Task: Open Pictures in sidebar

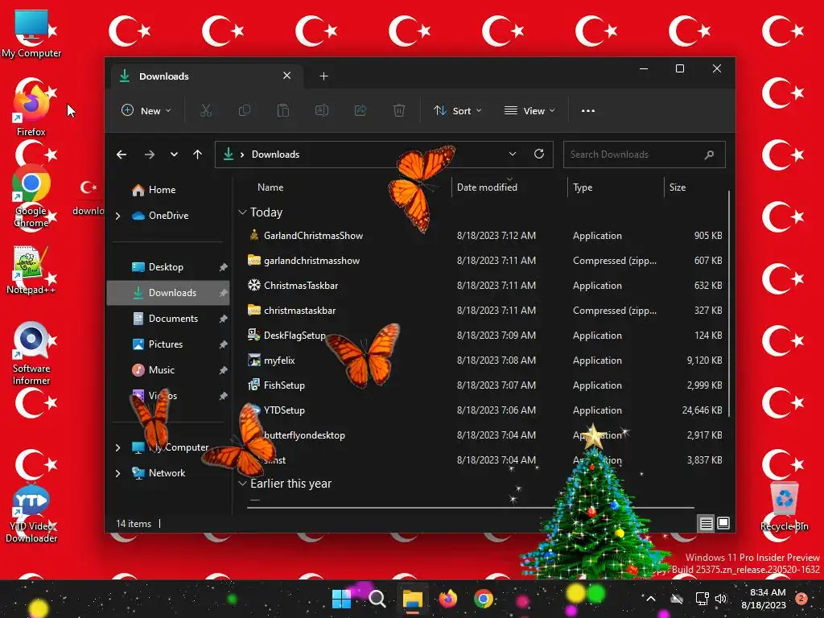Action: 168,344
